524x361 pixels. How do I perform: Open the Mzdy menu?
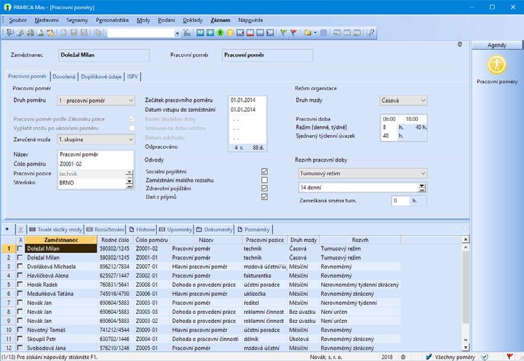coord(143,20)
